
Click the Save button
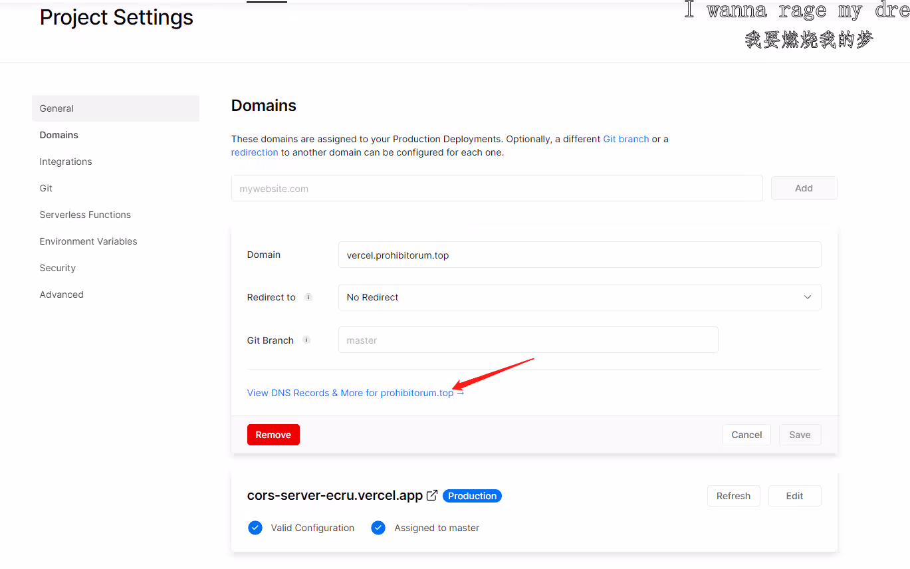(x=800, y=435)
